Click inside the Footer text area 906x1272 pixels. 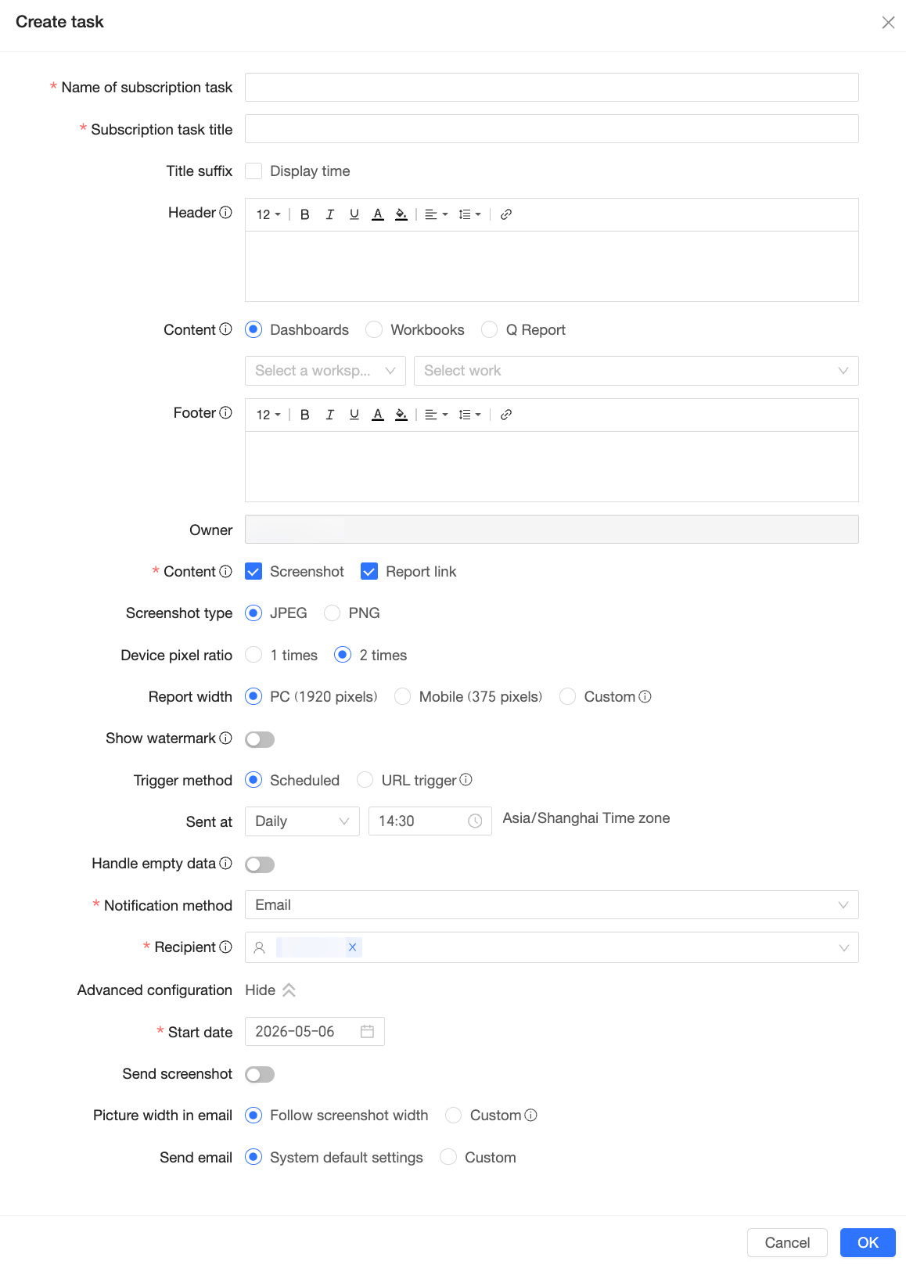552,466
